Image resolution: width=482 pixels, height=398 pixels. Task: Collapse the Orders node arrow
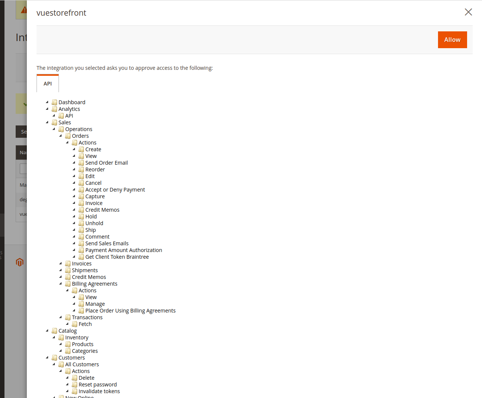[61, 136]
